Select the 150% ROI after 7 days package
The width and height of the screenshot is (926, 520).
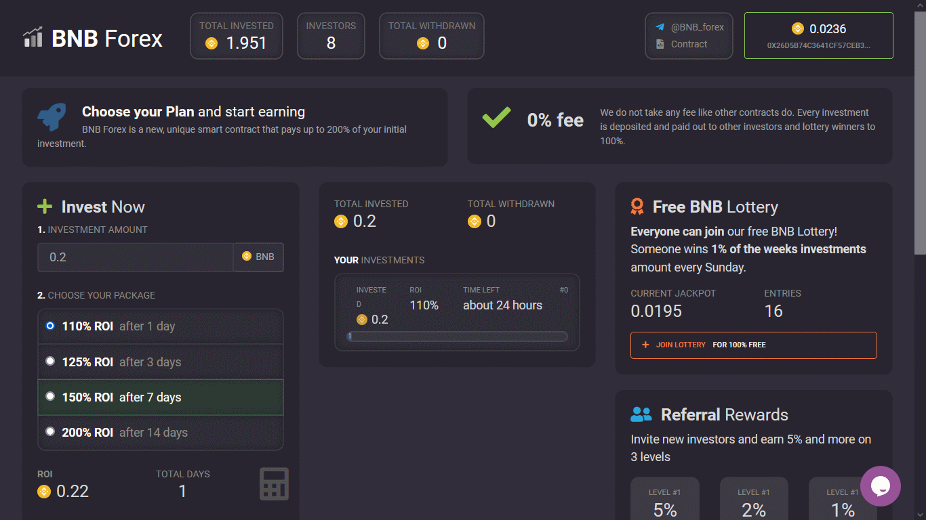(x=161, y=397)
